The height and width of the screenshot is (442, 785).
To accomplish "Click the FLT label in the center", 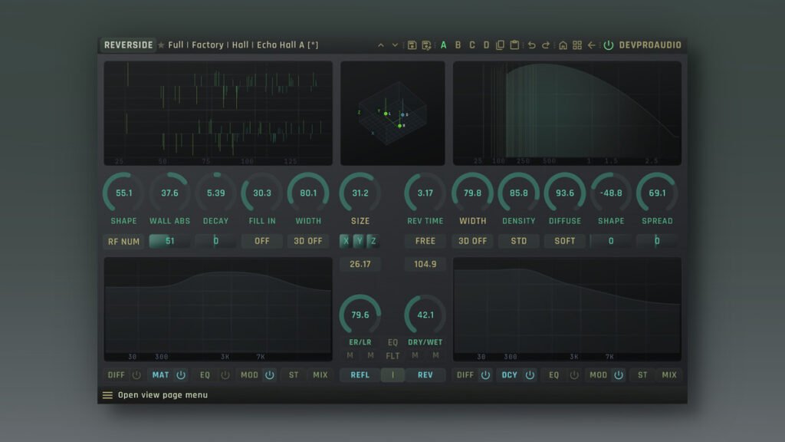I will tap(392, 356).
